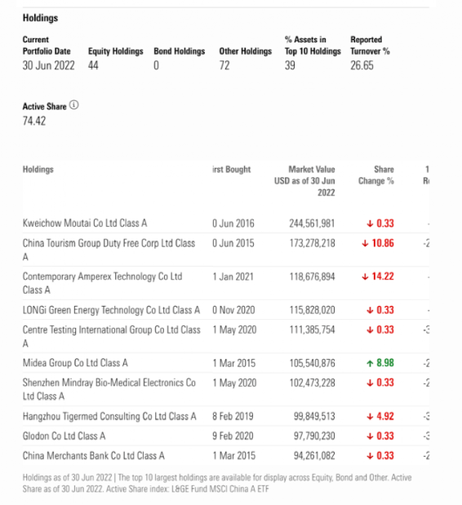
Task: Open Contemporary Amperex Technology Co Ltd holding
Action: coord(102,283)
